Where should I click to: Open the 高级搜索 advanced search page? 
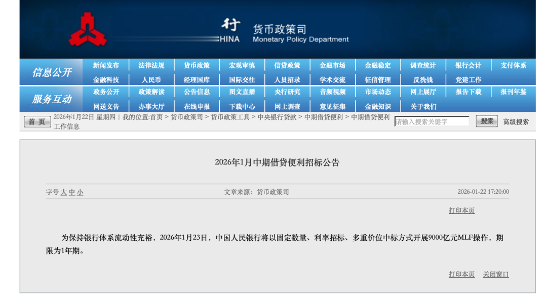pyautogui.click(x=516, y=121)
